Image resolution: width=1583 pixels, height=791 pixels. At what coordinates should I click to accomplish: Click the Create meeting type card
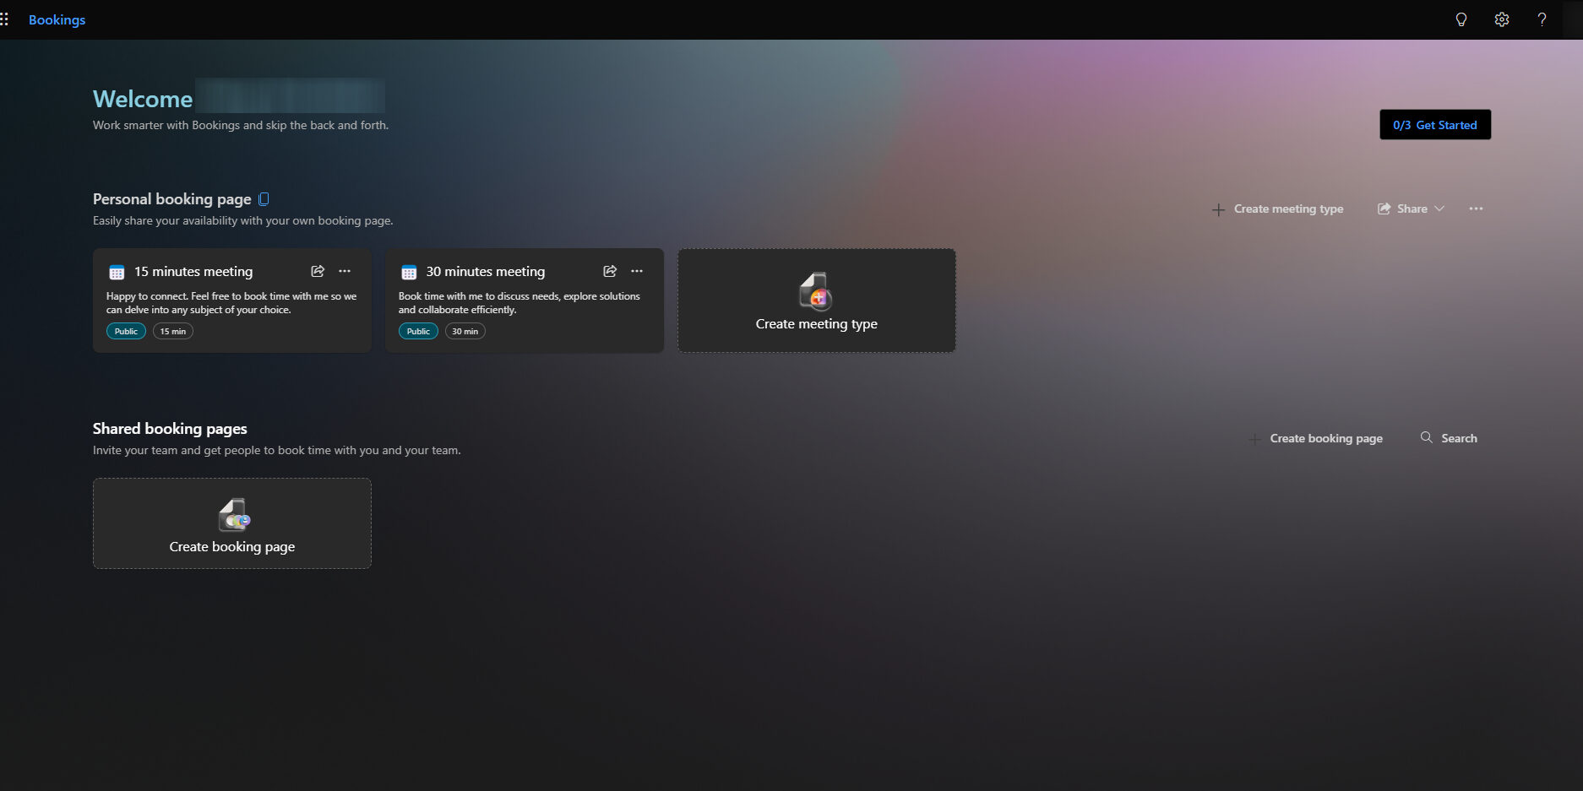pyautogui.click(x=816, y=301)
